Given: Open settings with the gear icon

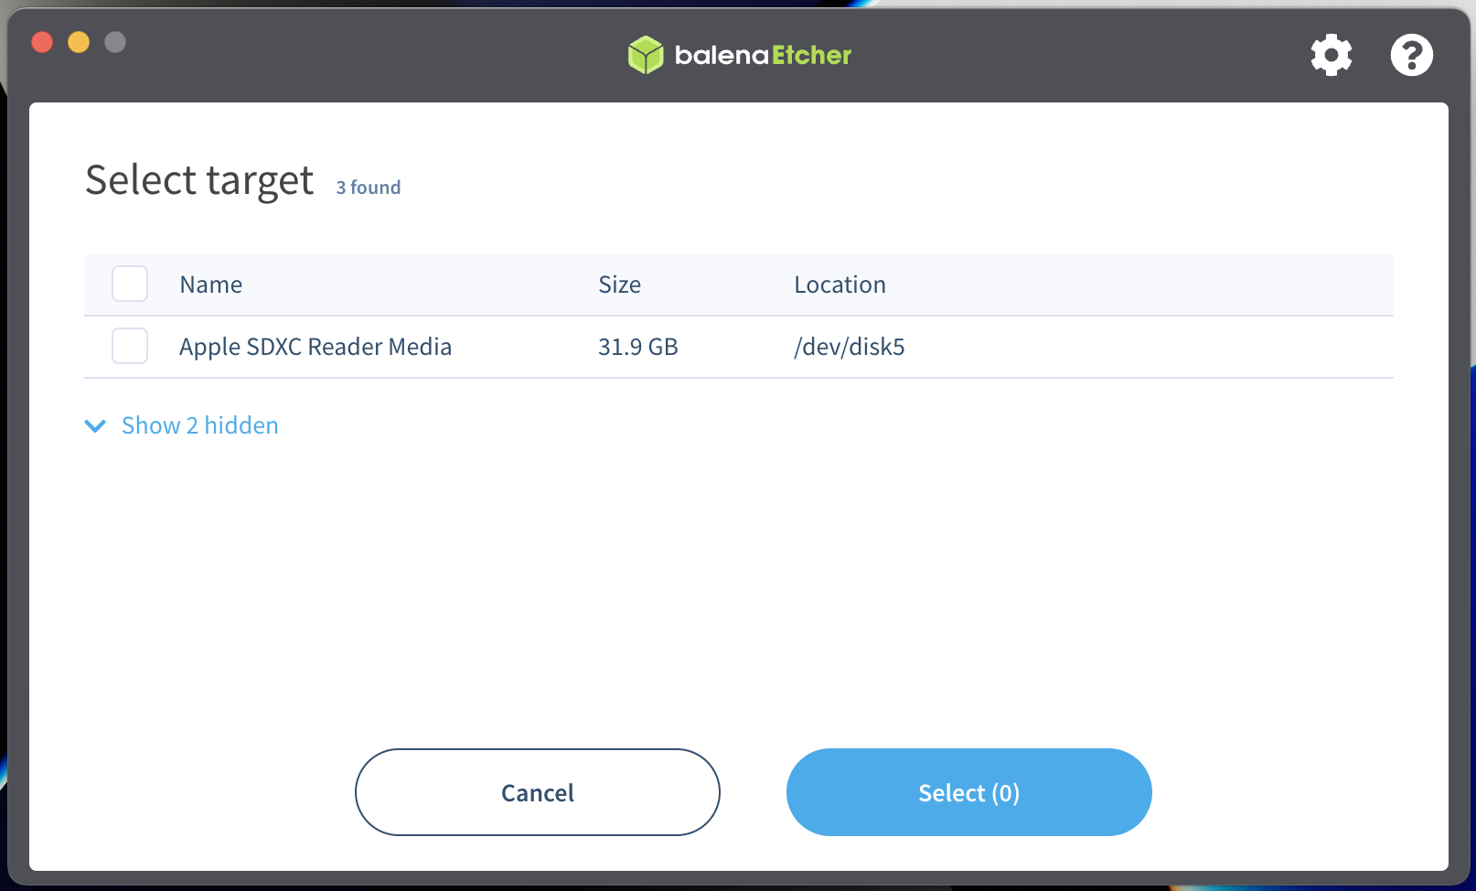Looking at the screenshot, I should click(1331, 55).
